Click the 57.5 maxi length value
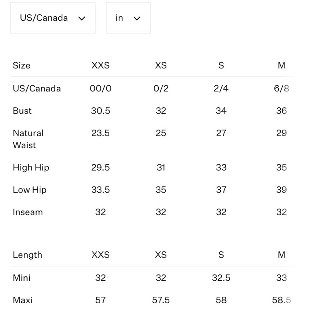The width and height of the screenshot is (313, 313). (x=161, y=300)
